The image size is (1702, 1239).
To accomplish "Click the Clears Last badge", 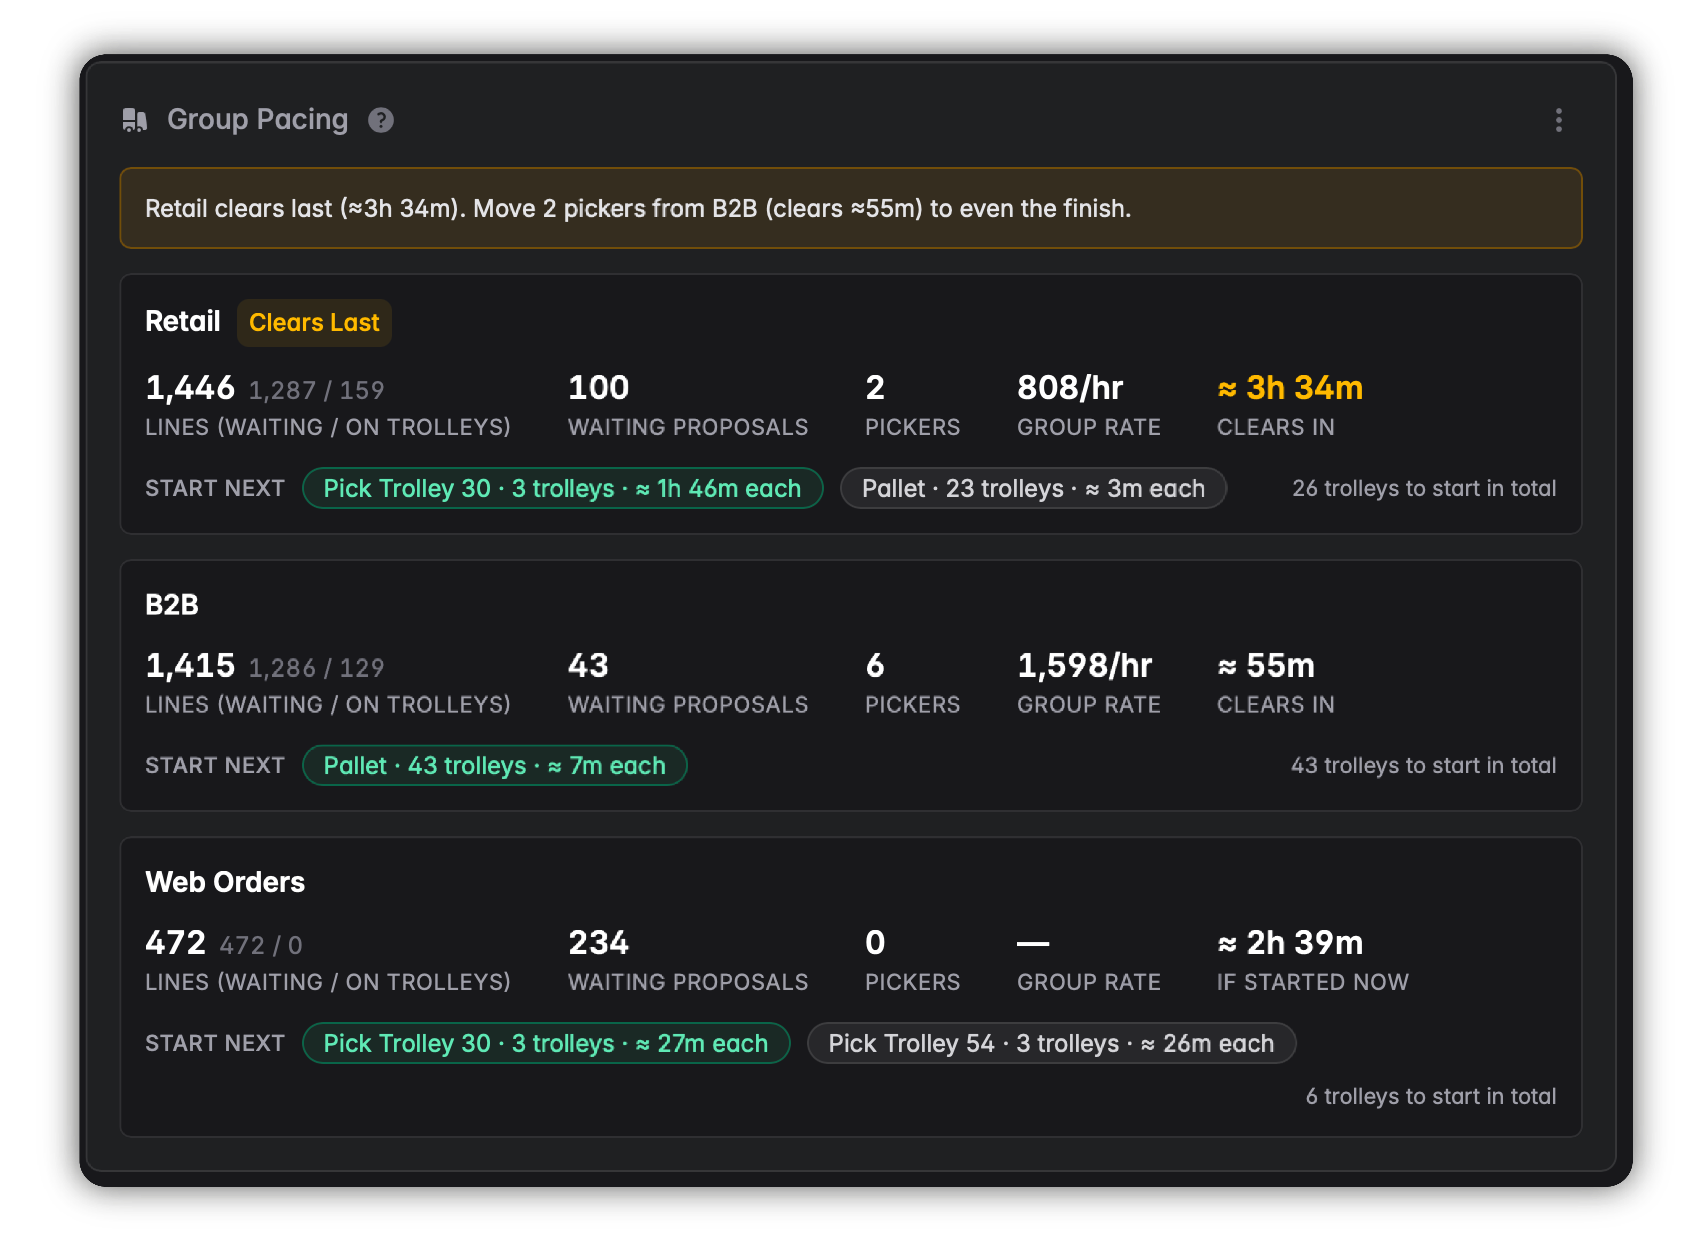I will (314, 323).
